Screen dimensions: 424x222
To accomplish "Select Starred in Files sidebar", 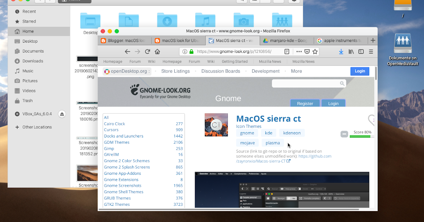I will pos(39,21).
